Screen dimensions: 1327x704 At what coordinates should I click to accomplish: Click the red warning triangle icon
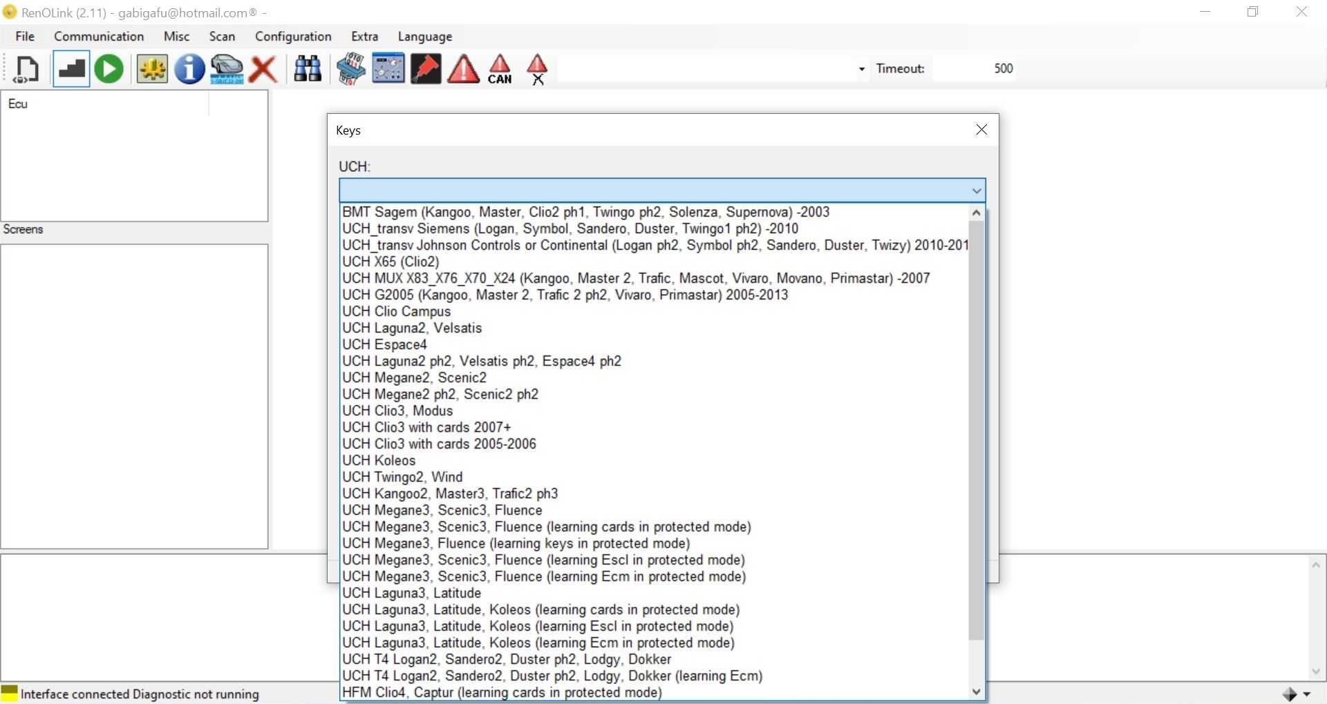click(x=463, y=69)
